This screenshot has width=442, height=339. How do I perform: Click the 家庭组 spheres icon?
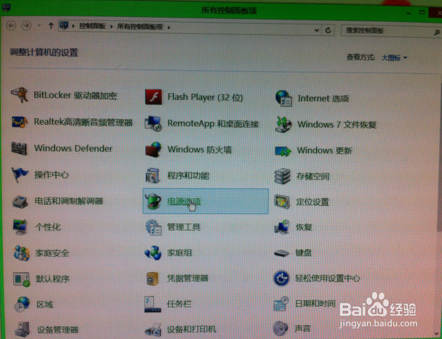coord(153,253)
